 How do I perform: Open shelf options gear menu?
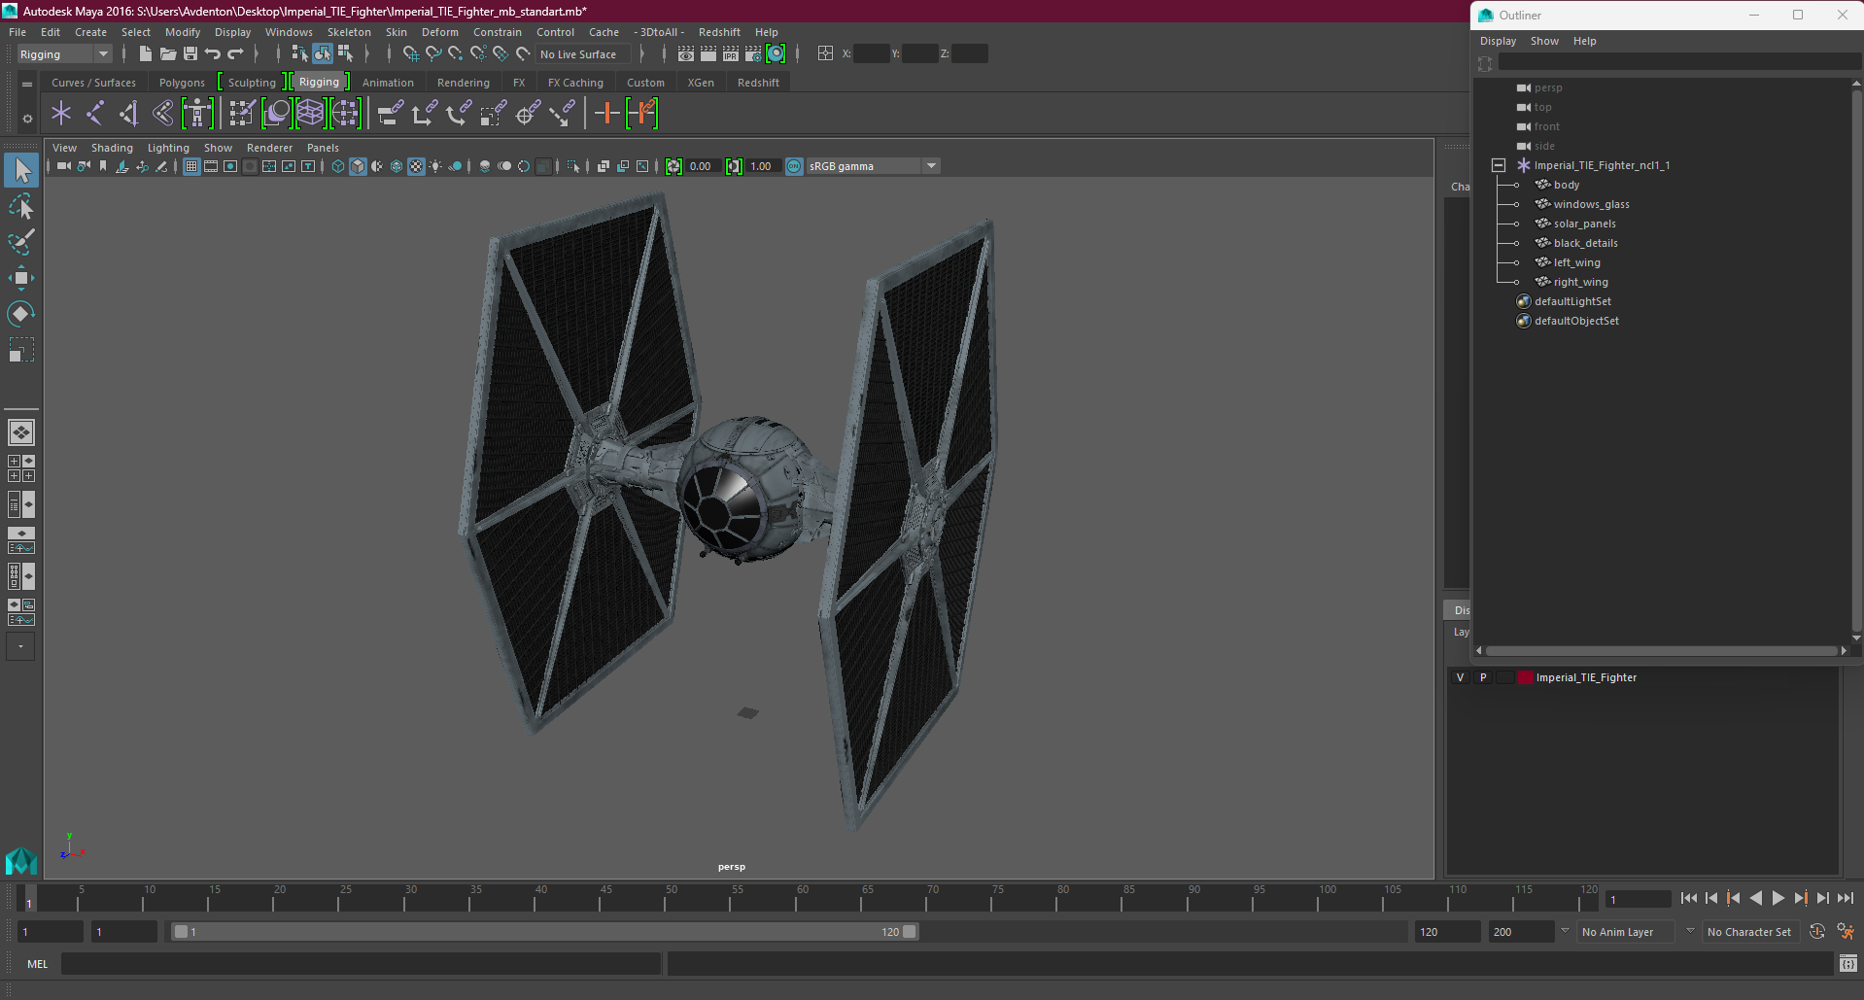[27, 119]
